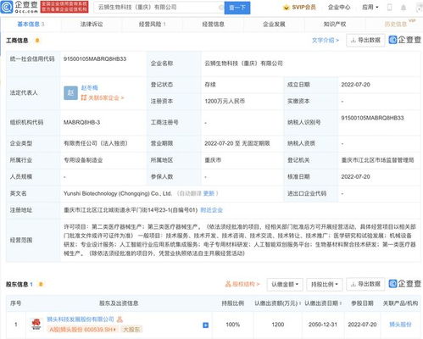Click 附近企业 link after address
Viewport: 423px width, 339px height.
(x=211, y=210)
